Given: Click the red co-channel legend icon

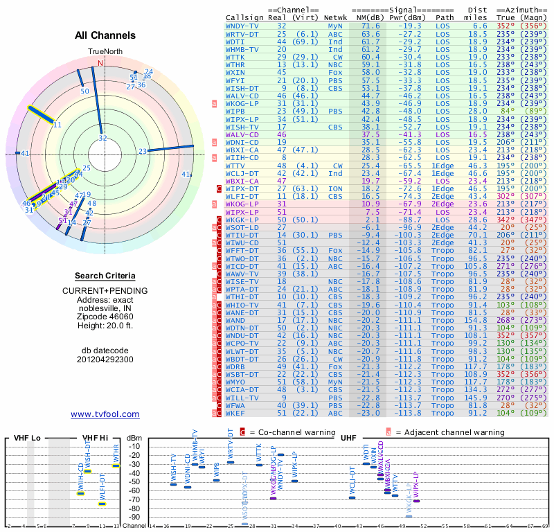Looking at the screenshot, I should 242,432.
